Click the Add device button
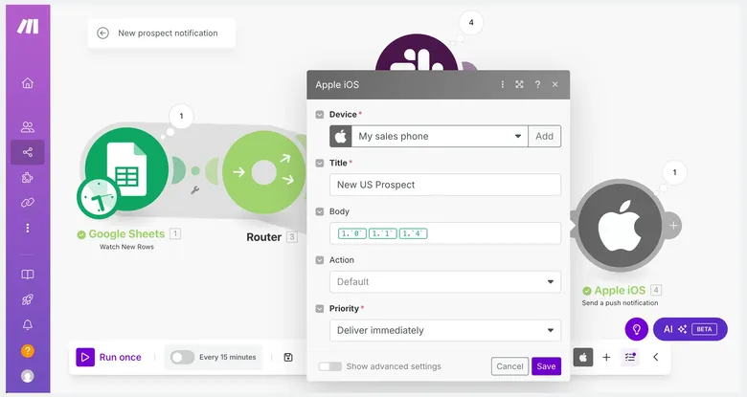747x397 pixels. tap(545, 136)
